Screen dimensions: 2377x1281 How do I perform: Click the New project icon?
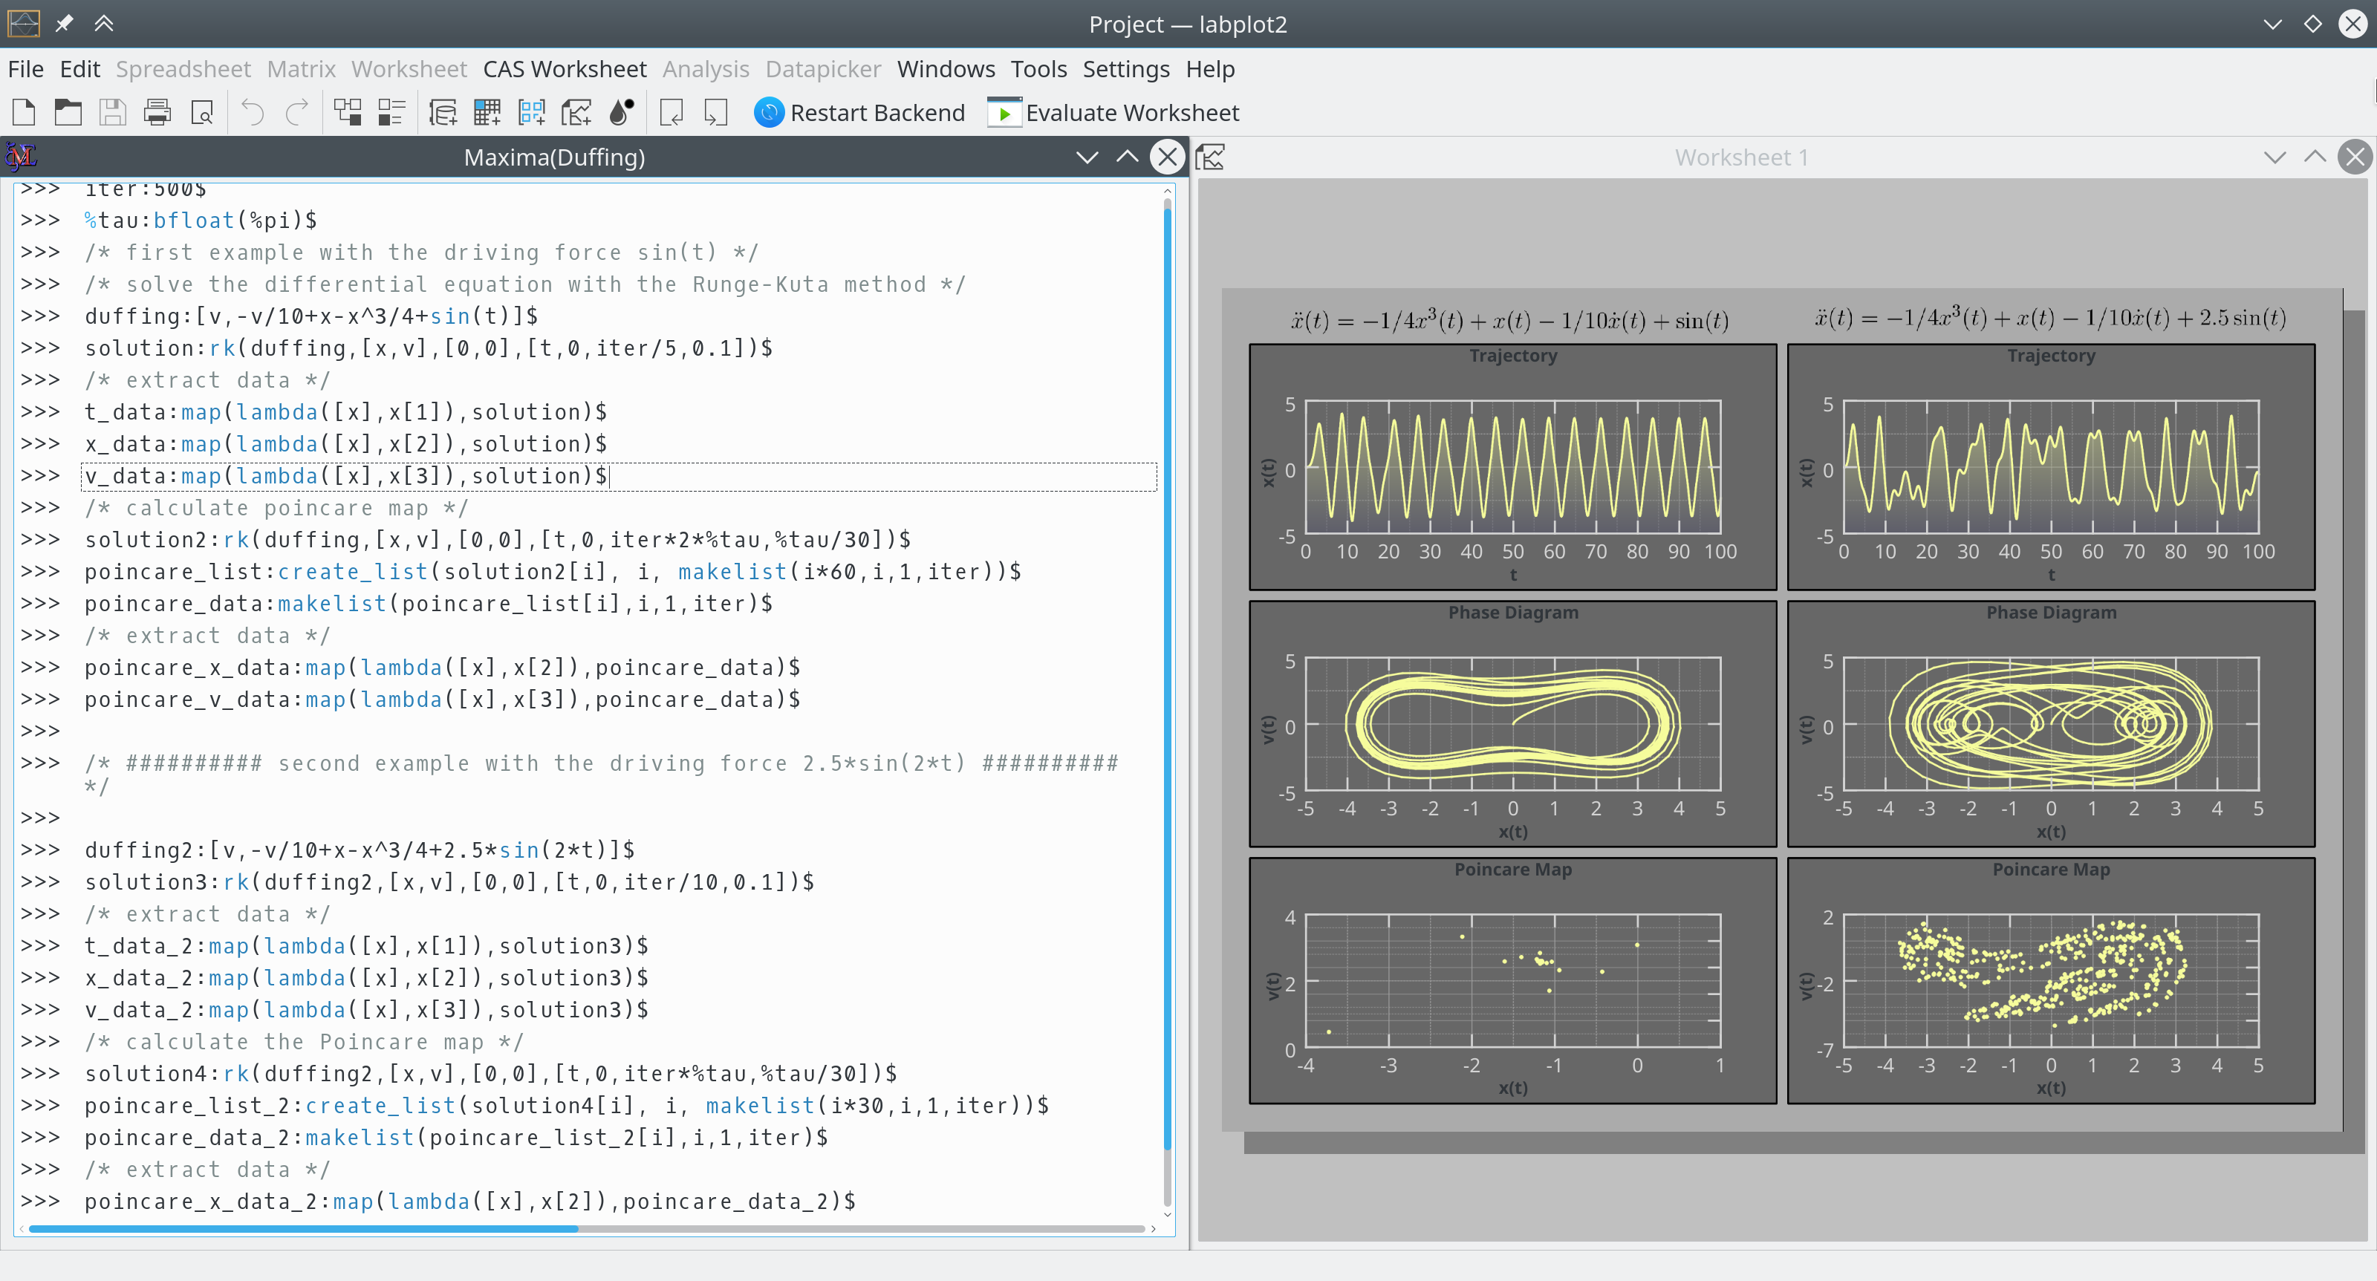coord(24,113)
